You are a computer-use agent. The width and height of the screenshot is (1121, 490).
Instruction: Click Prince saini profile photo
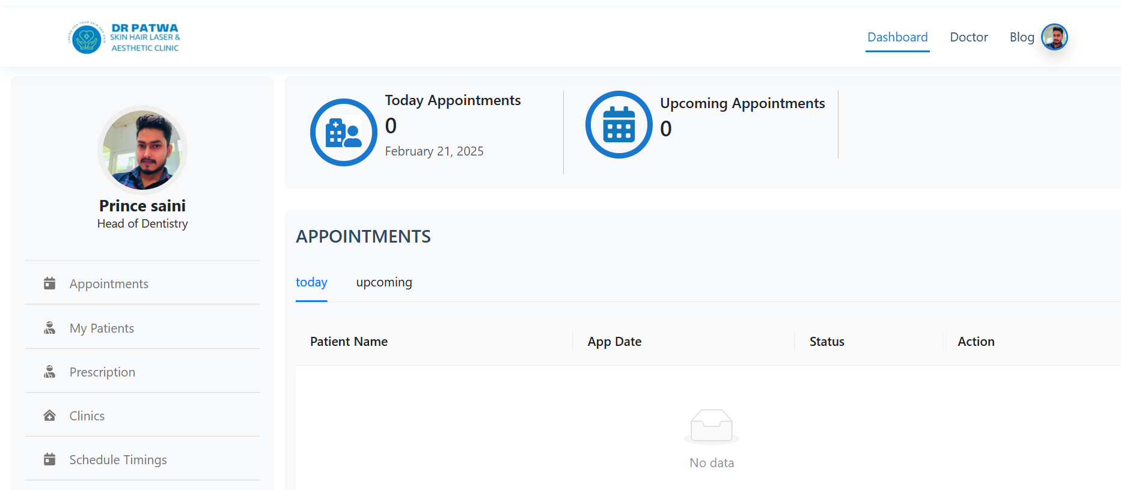[x=142, y=150]
